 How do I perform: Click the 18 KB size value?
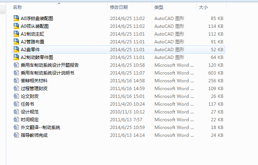point(217,127)
